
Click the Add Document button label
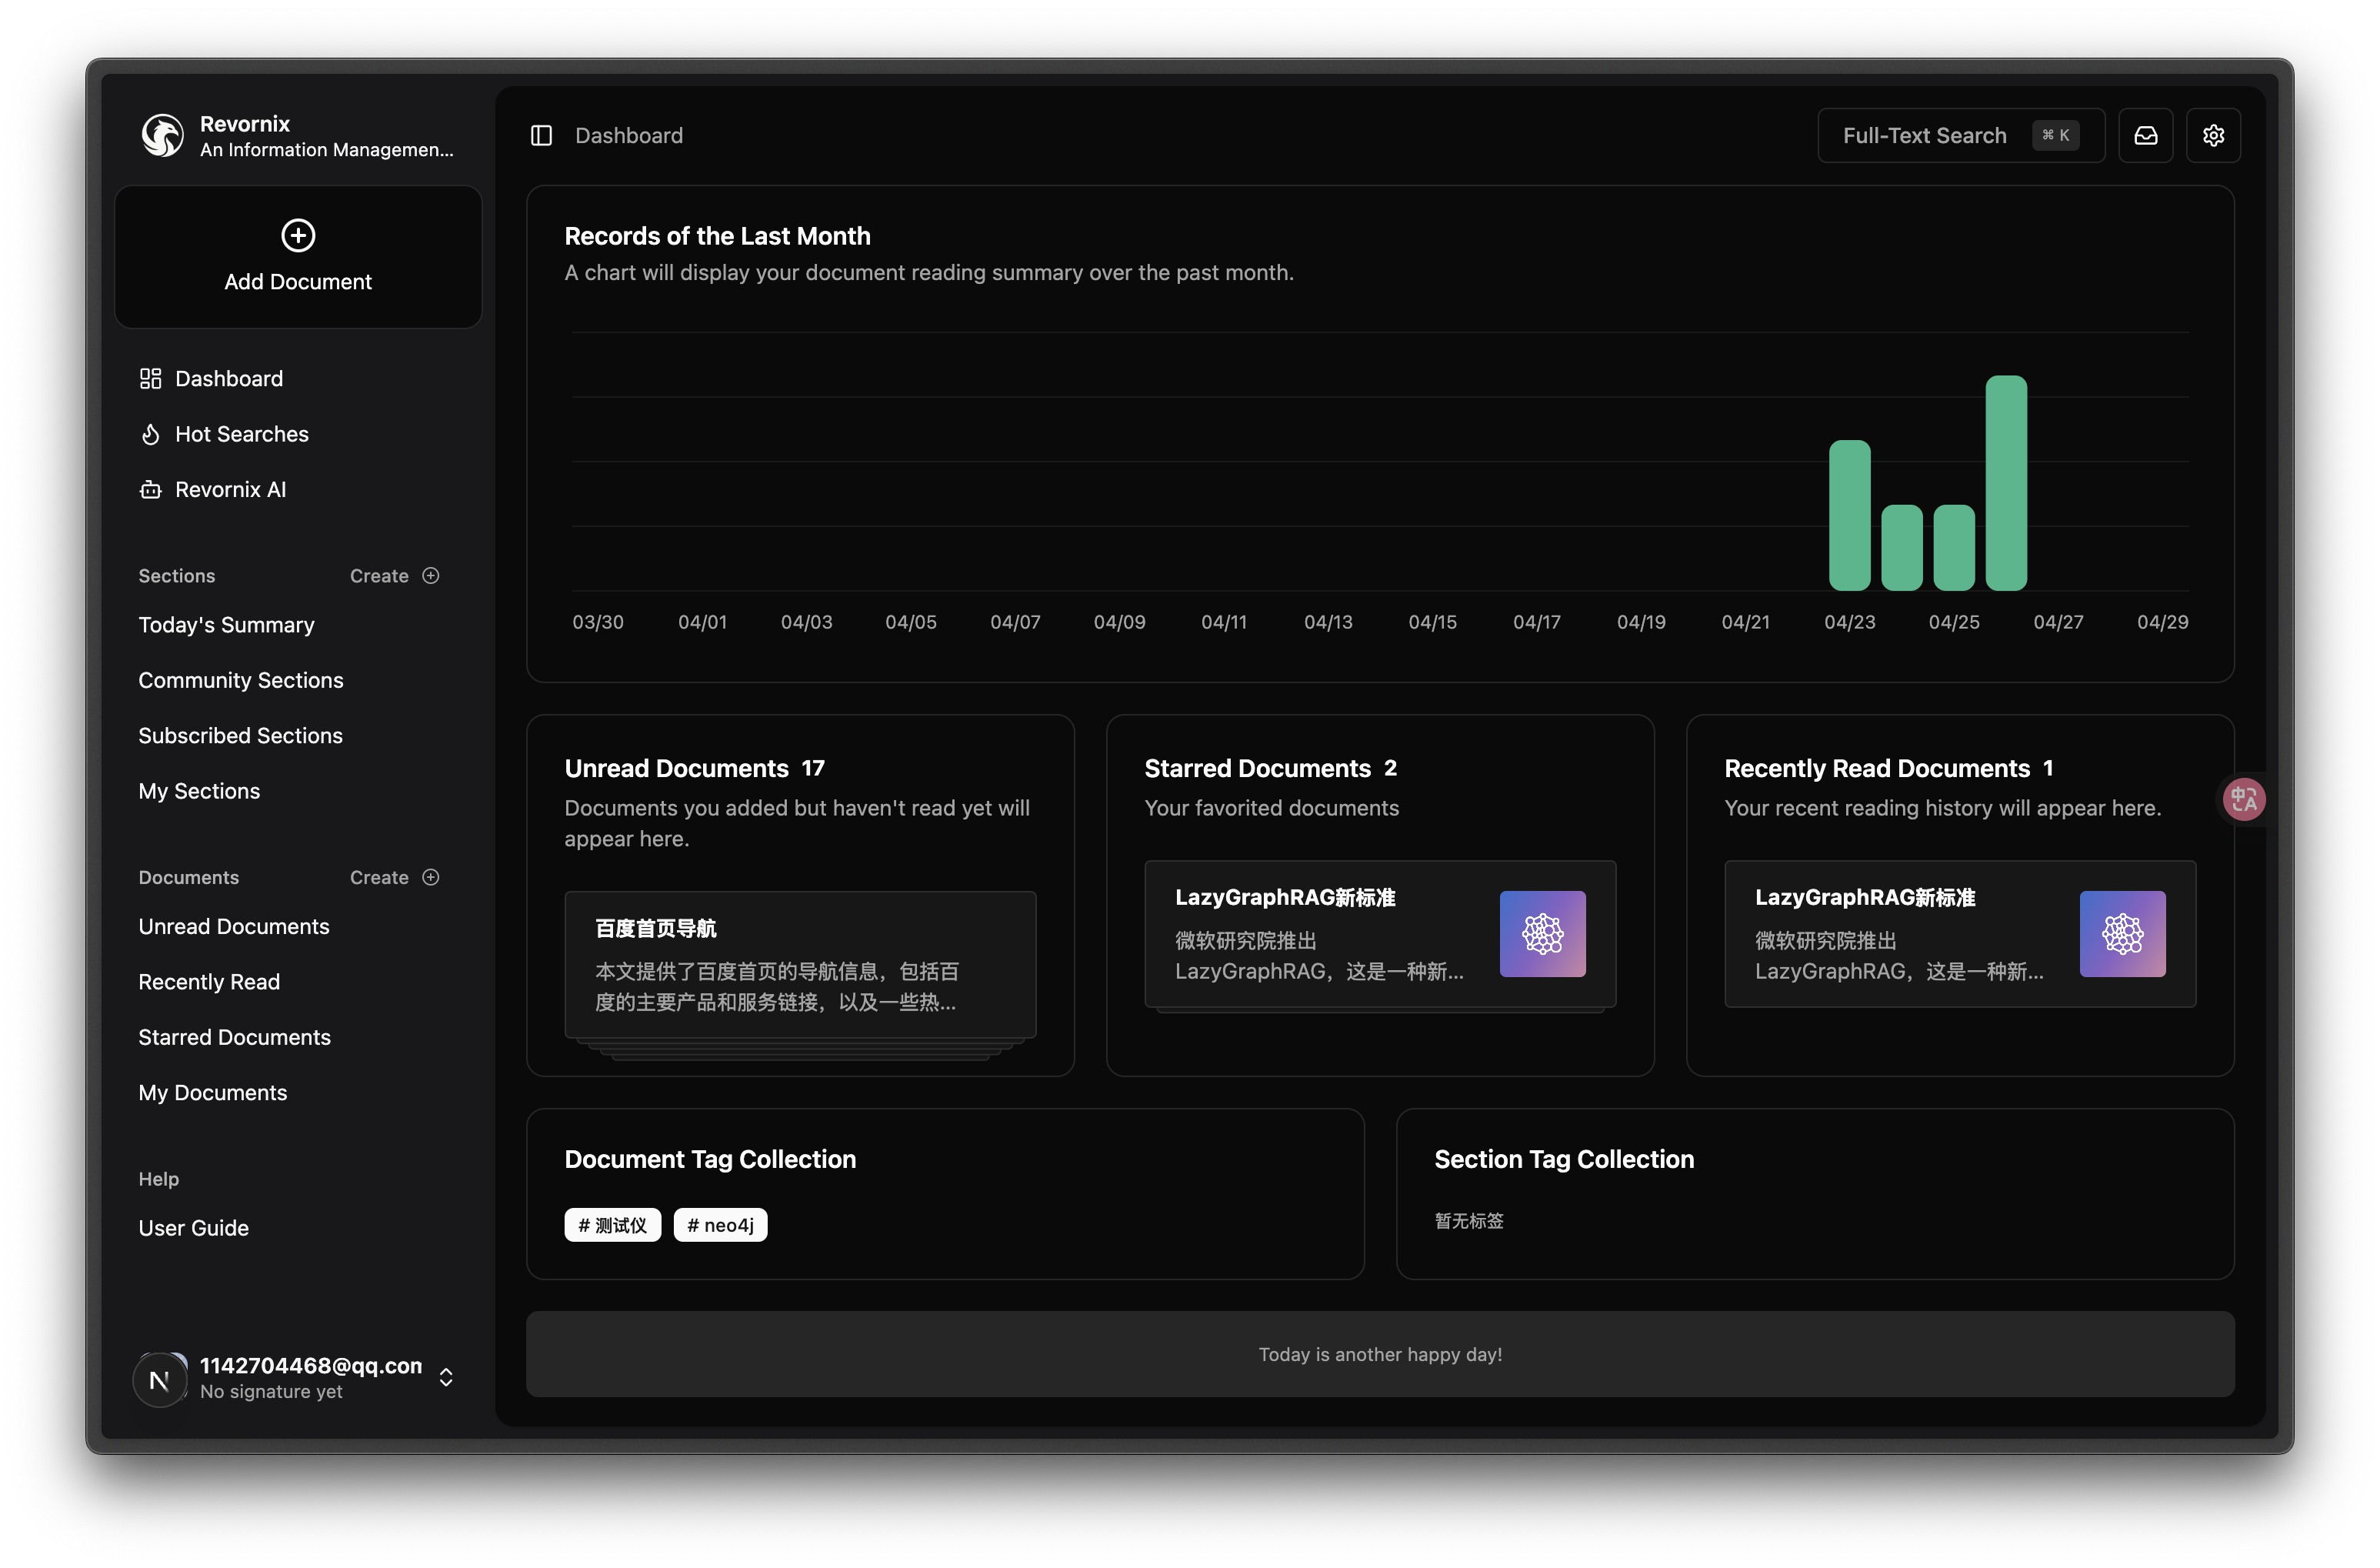pyautogui.click(x=298, y=282)
